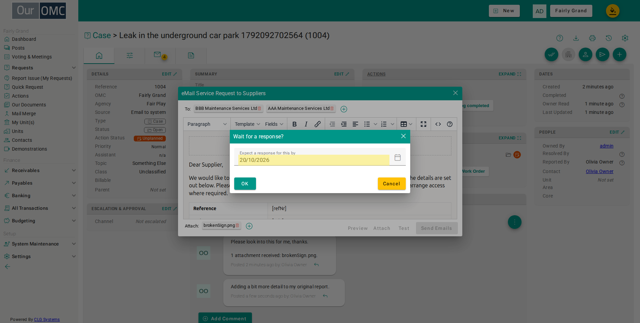Close the eMail Service Request dialog

click(x=455, y=93)
